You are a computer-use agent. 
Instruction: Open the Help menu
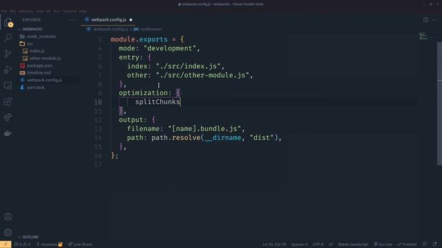[83, 11]
